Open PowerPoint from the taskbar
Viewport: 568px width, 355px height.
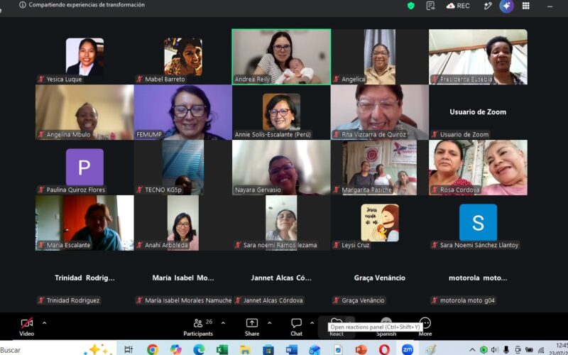[x=361, y=349]
